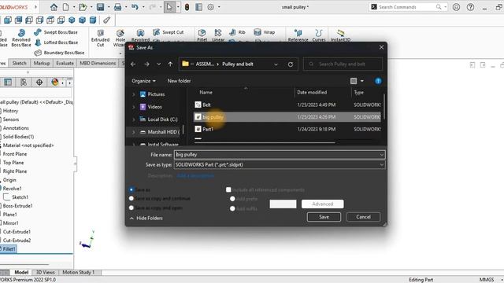Open a file with the Open icon
This screenshot has width=504, height=283.
coord(83,7)
